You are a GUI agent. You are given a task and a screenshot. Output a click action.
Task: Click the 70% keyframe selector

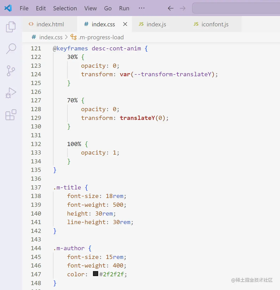(72, 101)
